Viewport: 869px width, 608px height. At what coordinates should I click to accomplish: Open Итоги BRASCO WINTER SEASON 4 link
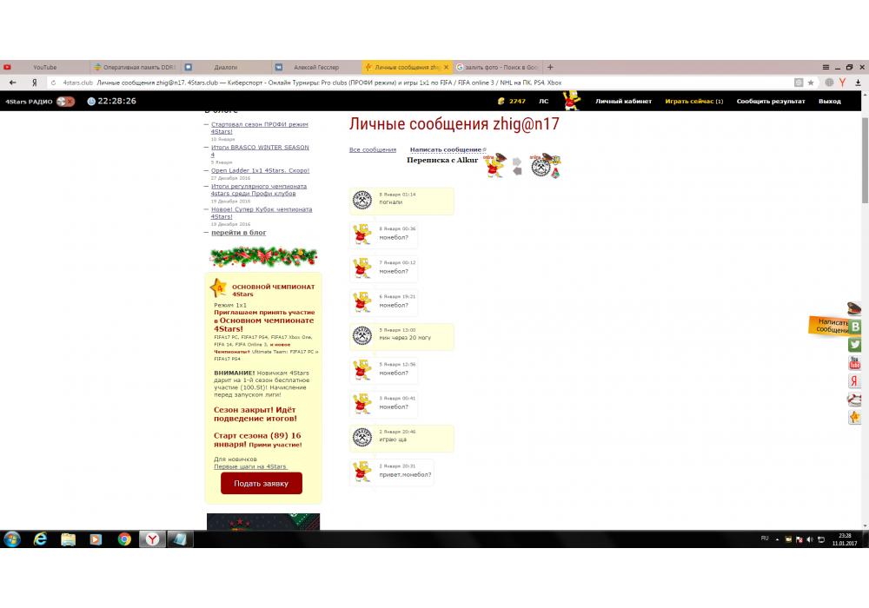click(259, 150)
